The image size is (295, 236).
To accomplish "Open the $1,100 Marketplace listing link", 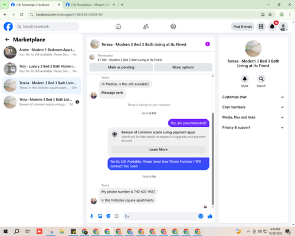I will 130,60.
